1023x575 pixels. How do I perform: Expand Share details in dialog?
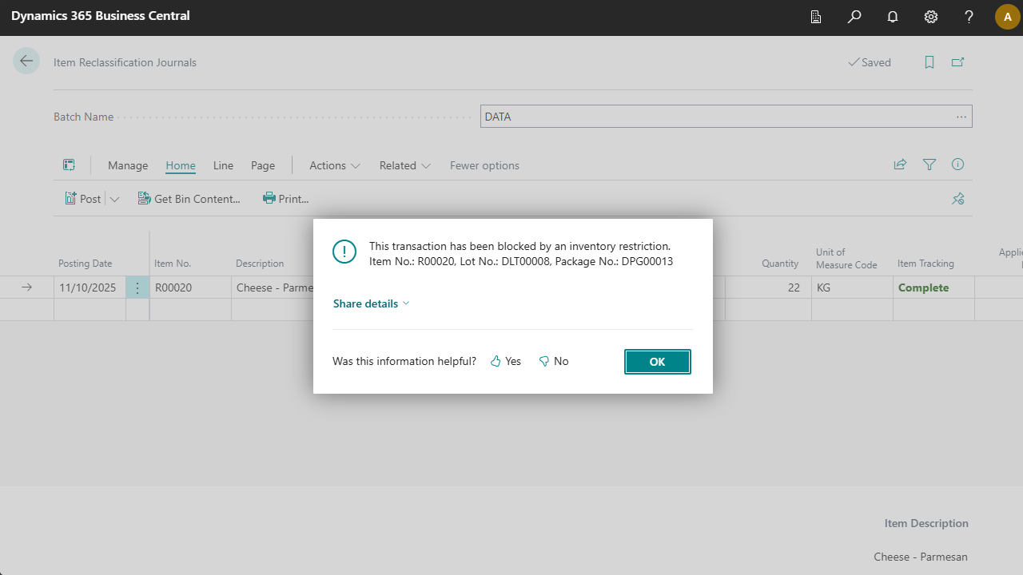point(371,303)
